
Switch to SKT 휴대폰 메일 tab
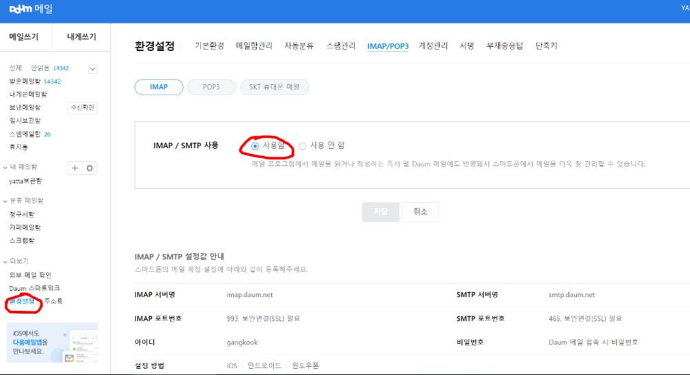(274, 87)
